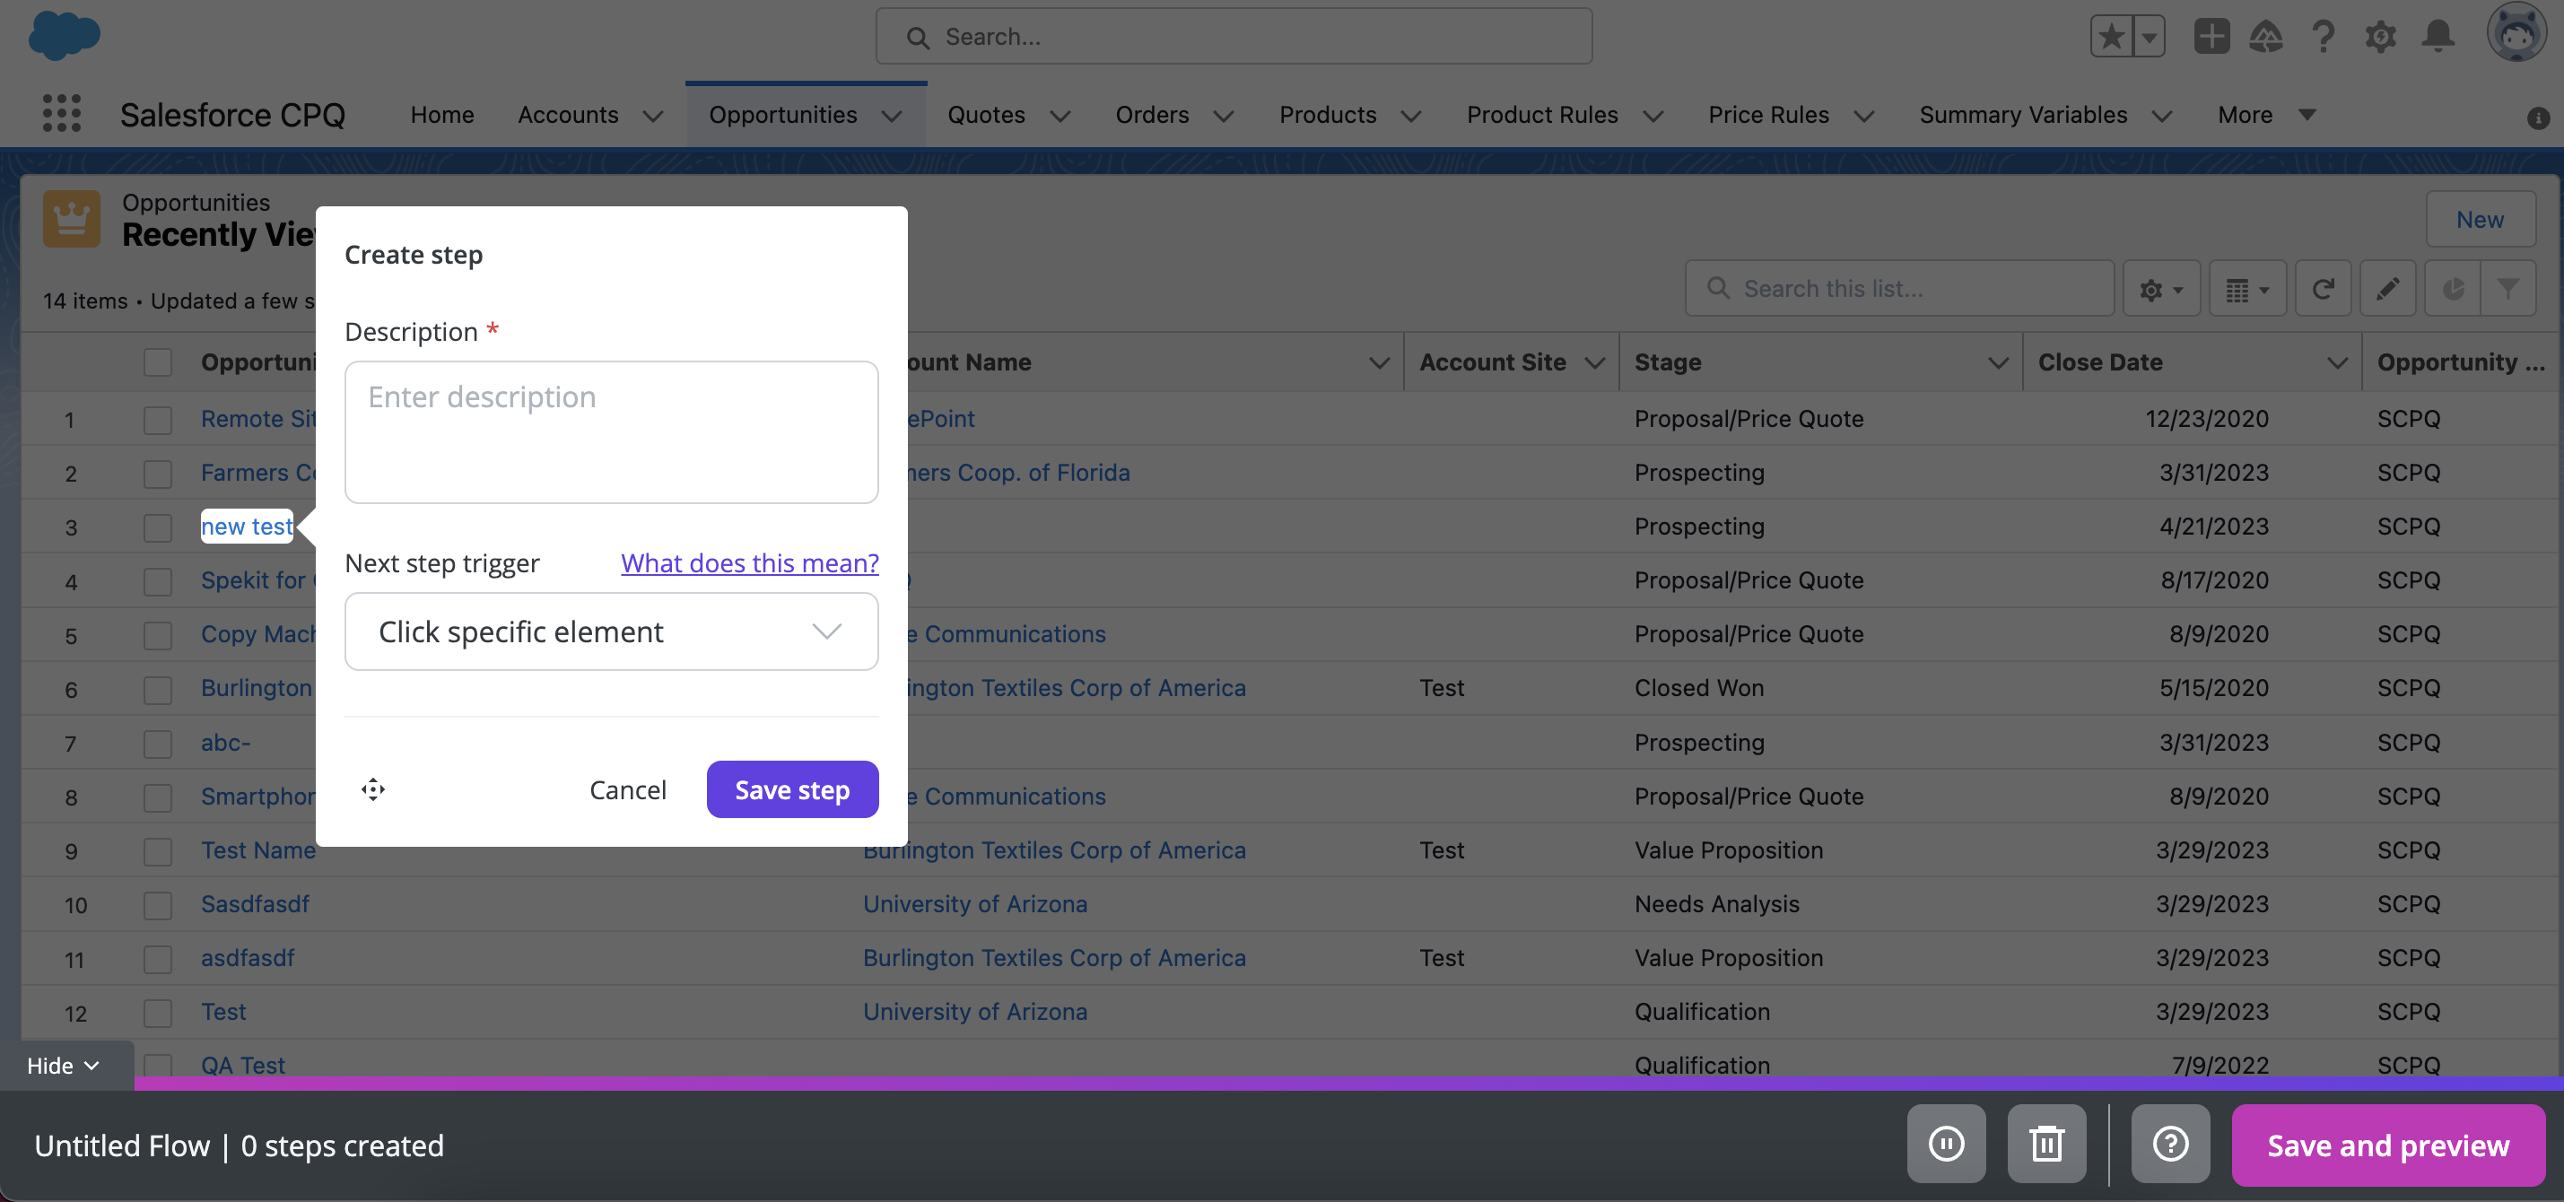Select the checkbox for Spekit row
Screen dimensions: 2564x1202
[x=157, y=581]
